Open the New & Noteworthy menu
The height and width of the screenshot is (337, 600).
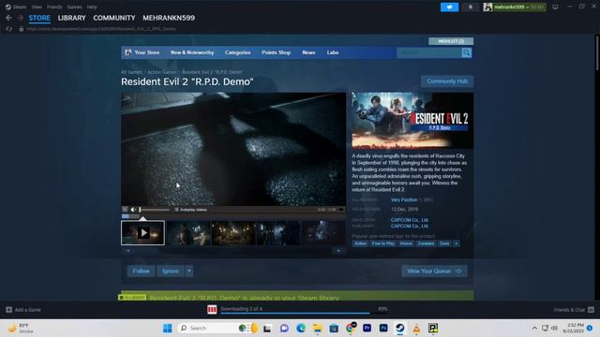(x=192, y=52)
